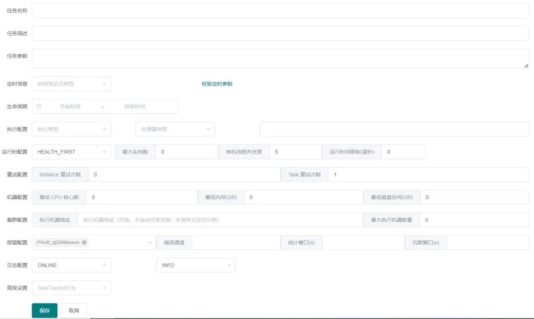
Task: Click the 最低磁盘空间(GB) value field
Action: click(475, 197)
